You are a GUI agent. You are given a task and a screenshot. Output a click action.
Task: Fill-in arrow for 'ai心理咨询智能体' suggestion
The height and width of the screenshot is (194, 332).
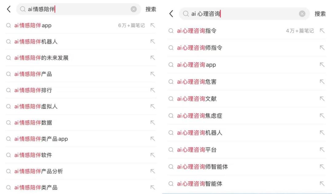pyautogui.click(x=322, y=184)
